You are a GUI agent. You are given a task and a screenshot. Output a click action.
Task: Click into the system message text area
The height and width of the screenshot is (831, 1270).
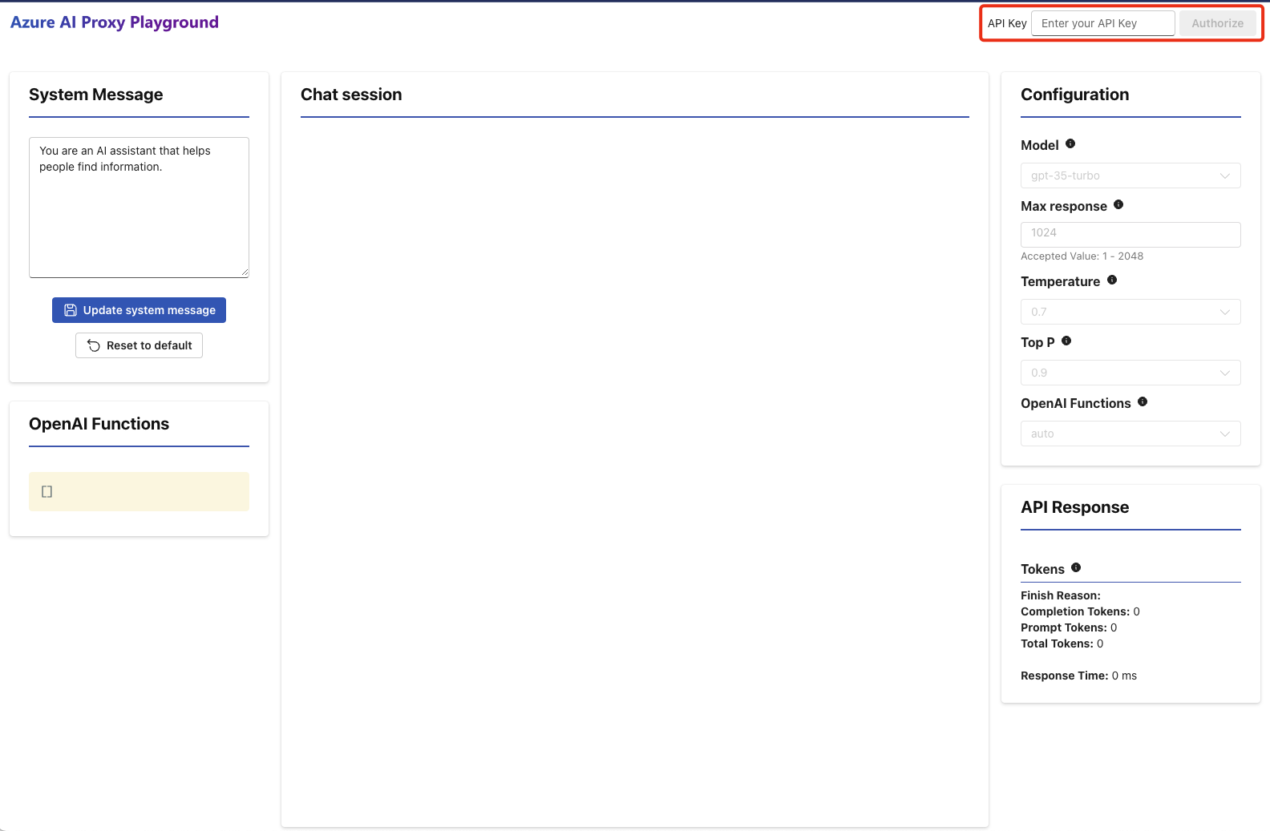(139, 208)
